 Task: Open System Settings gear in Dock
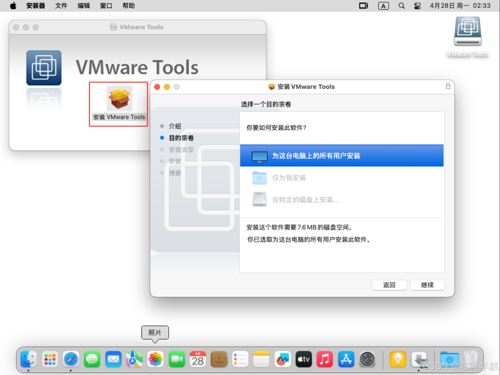coord(367,359)
